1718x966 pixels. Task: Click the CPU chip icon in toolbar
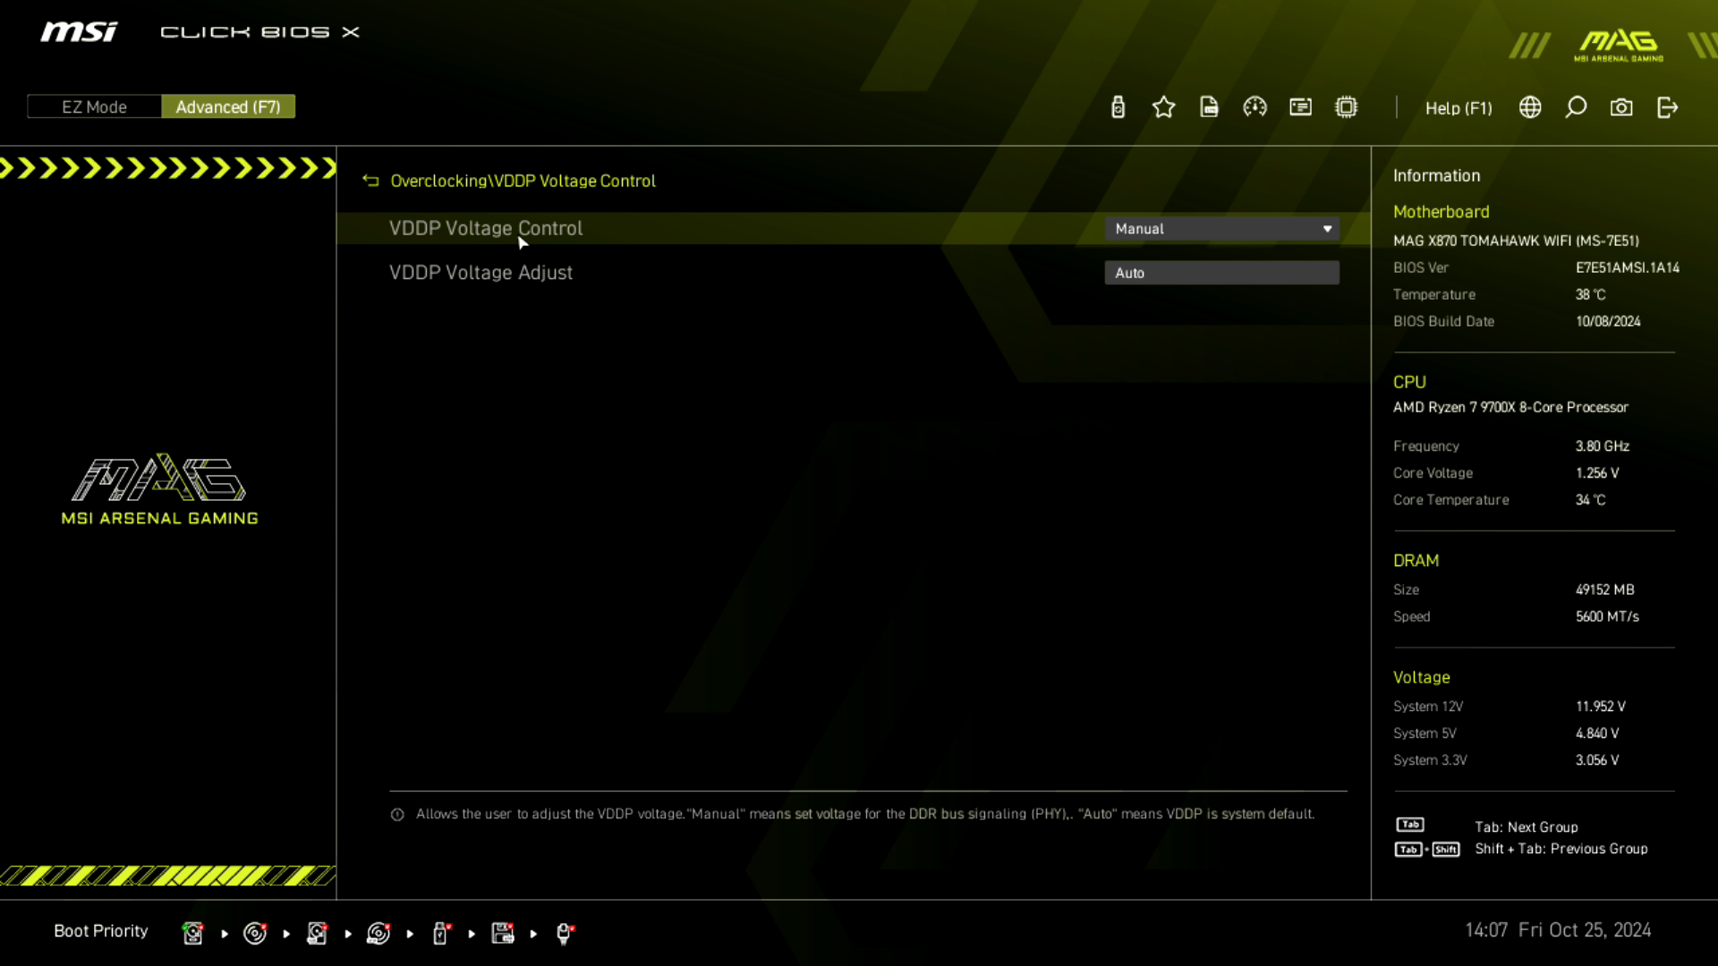[x=1346, y=107]
